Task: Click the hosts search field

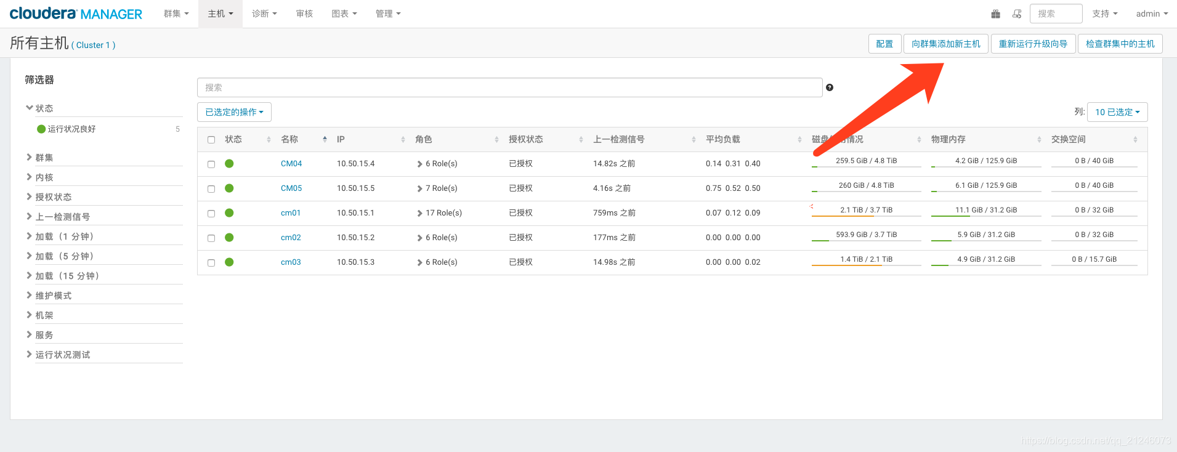Action: [x=509, y=87]
